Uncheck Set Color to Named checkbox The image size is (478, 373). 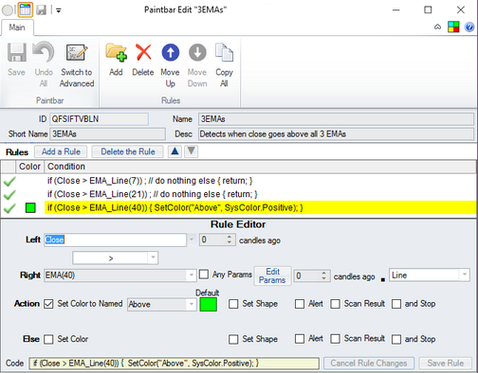48,304
